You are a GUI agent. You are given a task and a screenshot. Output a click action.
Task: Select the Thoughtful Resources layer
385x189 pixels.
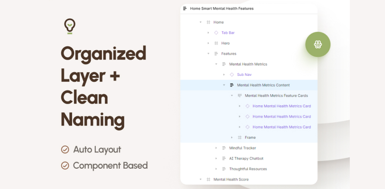pyautogui.click(x=248, y=169)
